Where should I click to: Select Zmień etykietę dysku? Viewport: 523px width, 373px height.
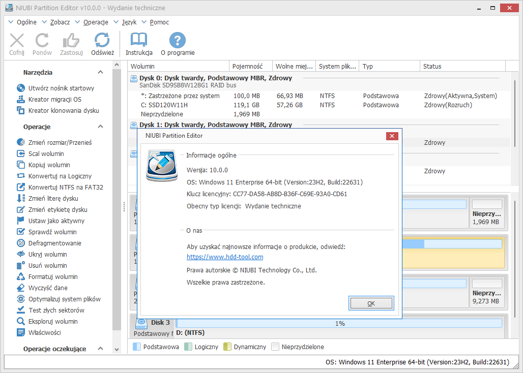click(52, 210)
